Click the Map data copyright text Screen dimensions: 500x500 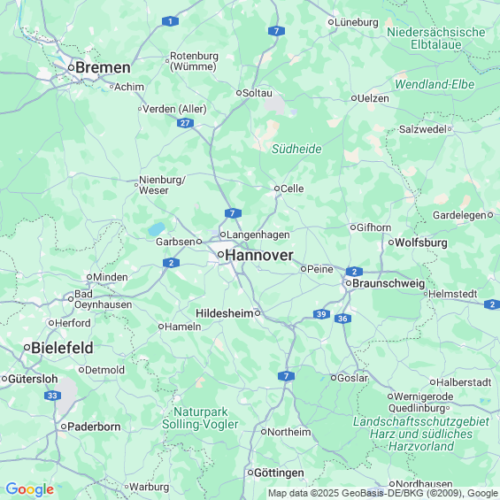pos(383,493)
